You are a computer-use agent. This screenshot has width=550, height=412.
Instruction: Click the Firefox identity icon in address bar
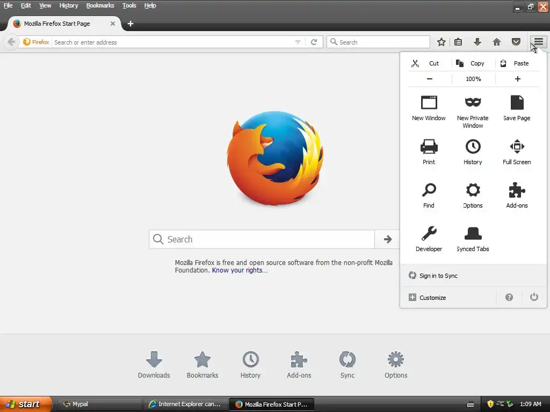click(x=36, y=42)
